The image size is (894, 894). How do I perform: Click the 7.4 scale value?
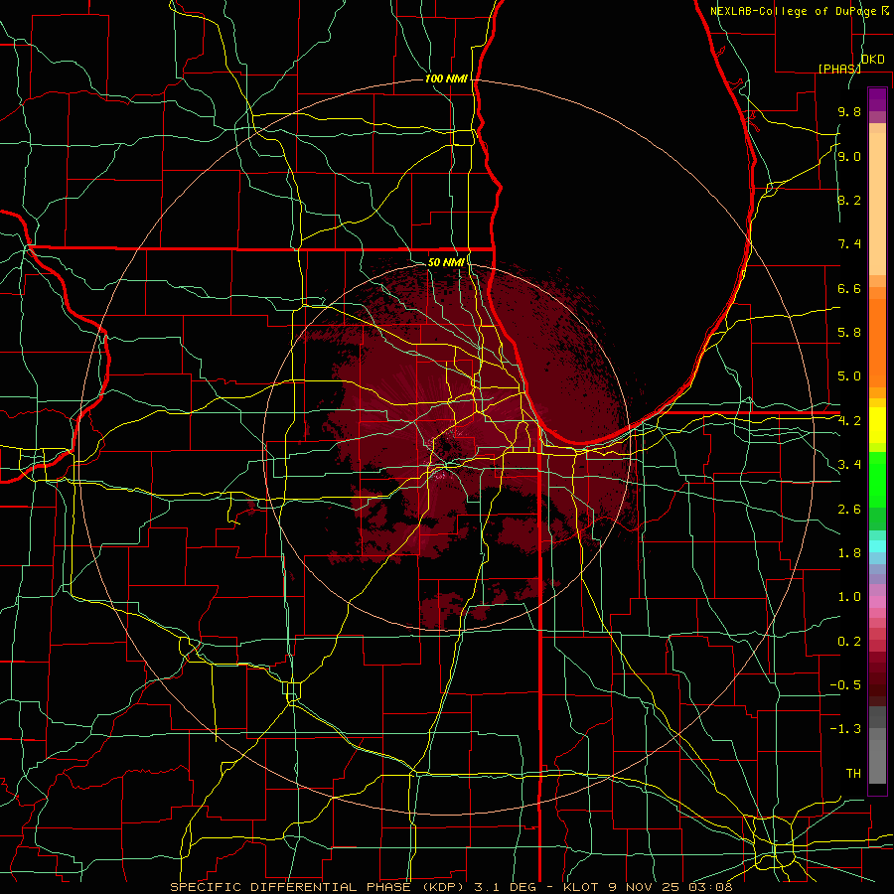click(x=849, y=244)
